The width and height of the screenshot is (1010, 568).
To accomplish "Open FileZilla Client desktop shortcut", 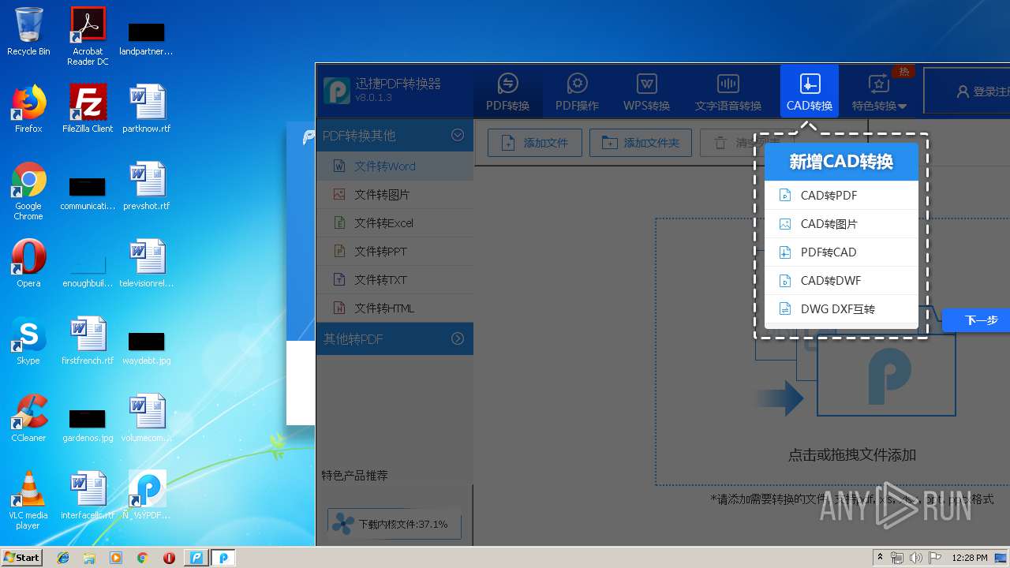I will click(88, 109).
